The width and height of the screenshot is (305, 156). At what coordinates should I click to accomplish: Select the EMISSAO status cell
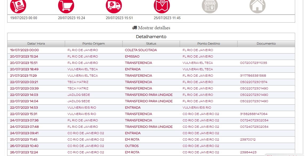tap(132, 56)
